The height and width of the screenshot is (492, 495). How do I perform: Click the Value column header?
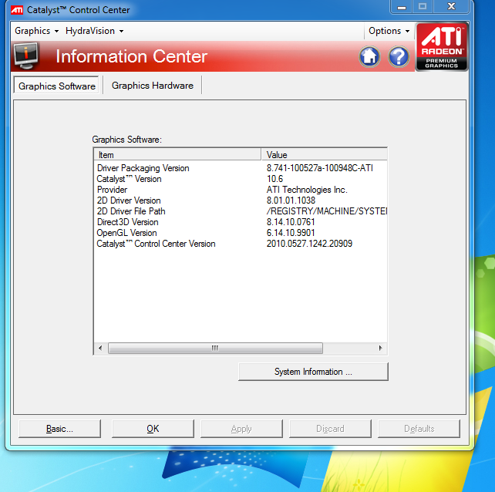[324, 155]
